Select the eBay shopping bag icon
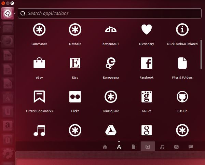 coord(39,64)
